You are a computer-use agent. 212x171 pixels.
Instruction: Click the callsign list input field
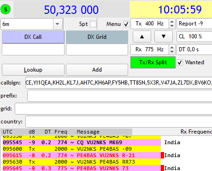click(x=119, y=83)
